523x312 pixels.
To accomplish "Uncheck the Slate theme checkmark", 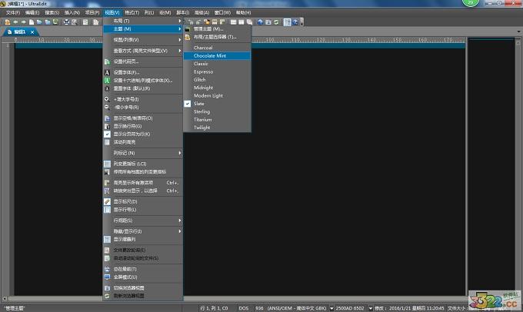I will pyautogui.click(x=188, y=104).
